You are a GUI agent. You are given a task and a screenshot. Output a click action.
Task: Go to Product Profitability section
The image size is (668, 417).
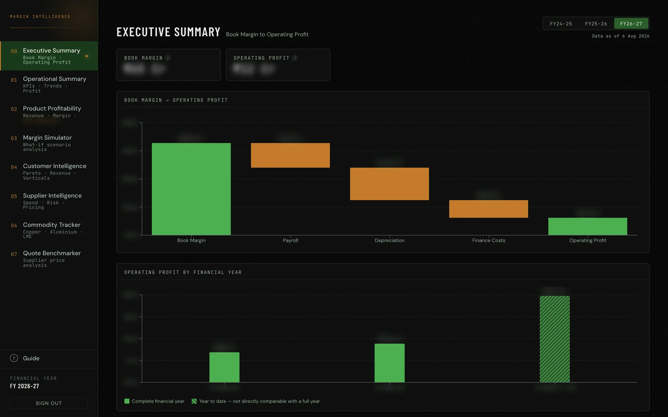[x=49, y=113]
